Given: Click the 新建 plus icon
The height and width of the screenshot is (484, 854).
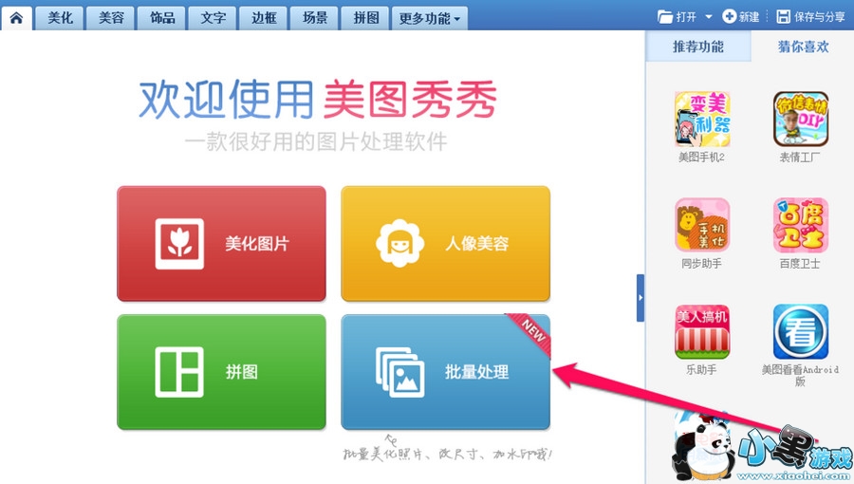Looking at the screenshot, I should [729, 16].
